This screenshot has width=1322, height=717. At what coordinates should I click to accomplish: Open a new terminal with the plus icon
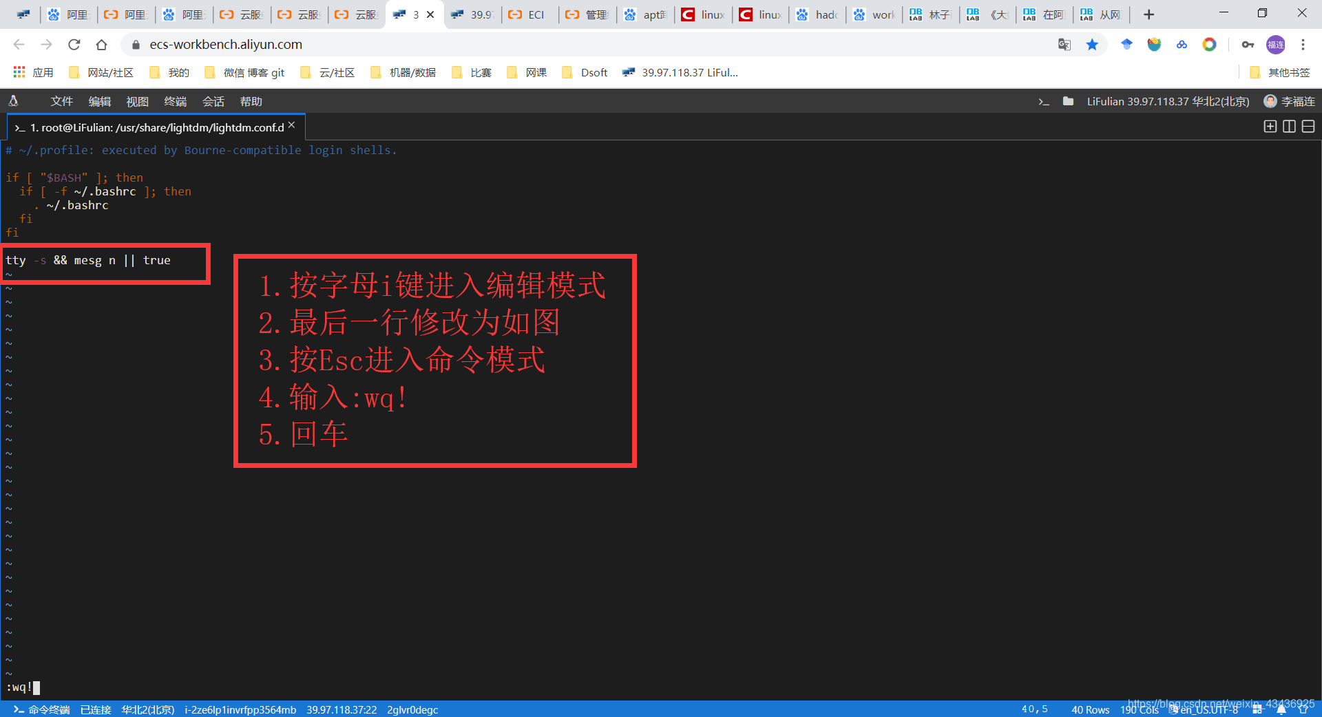click(x=1270, y=127)
